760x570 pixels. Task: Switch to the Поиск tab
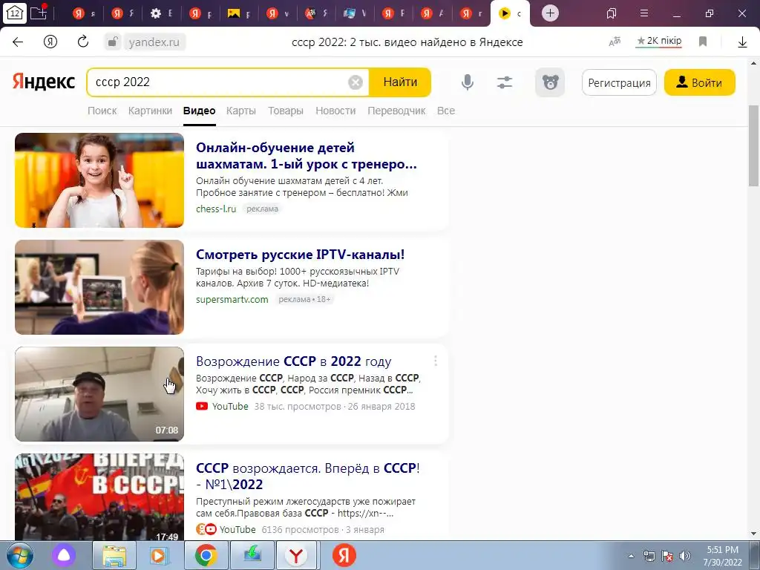pyautogui.click(x=102, y=111)
